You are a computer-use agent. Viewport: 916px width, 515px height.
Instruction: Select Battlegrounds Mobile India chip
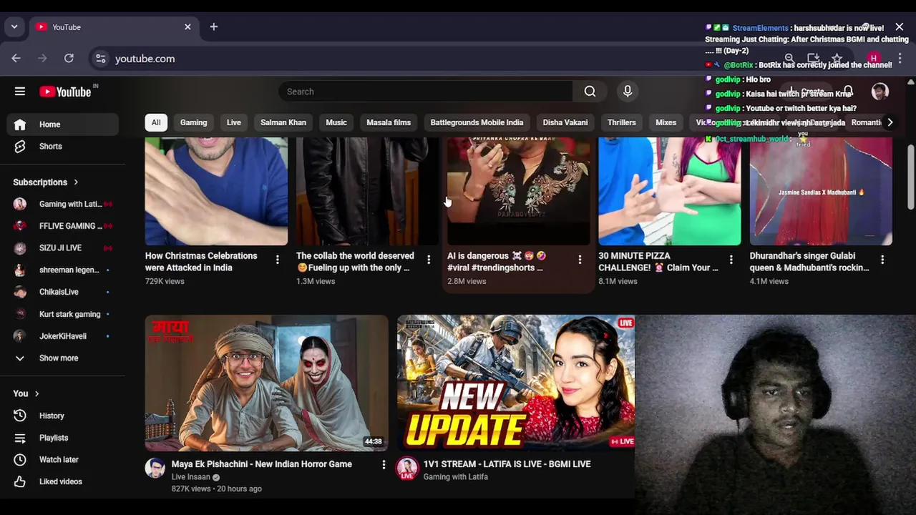click(477, 122)
